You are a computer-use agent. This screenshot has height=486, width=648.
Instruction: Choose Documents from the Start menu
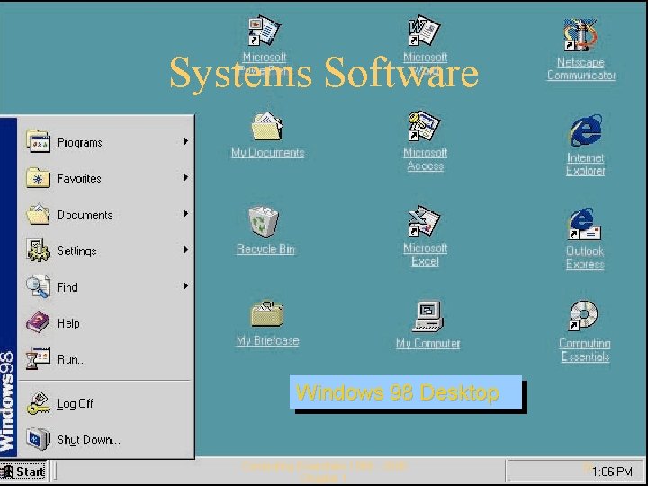106,214
